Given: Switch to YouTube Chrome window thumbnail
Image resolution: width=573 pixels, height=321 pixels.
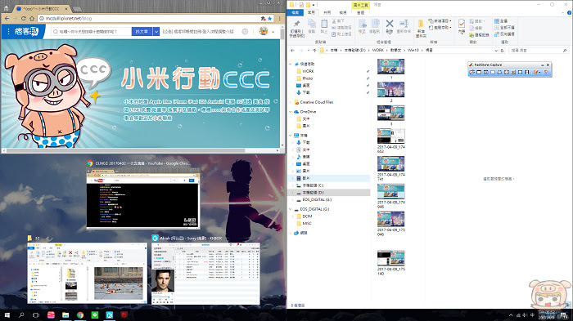Looking at the screenshot, I should 143,198.
